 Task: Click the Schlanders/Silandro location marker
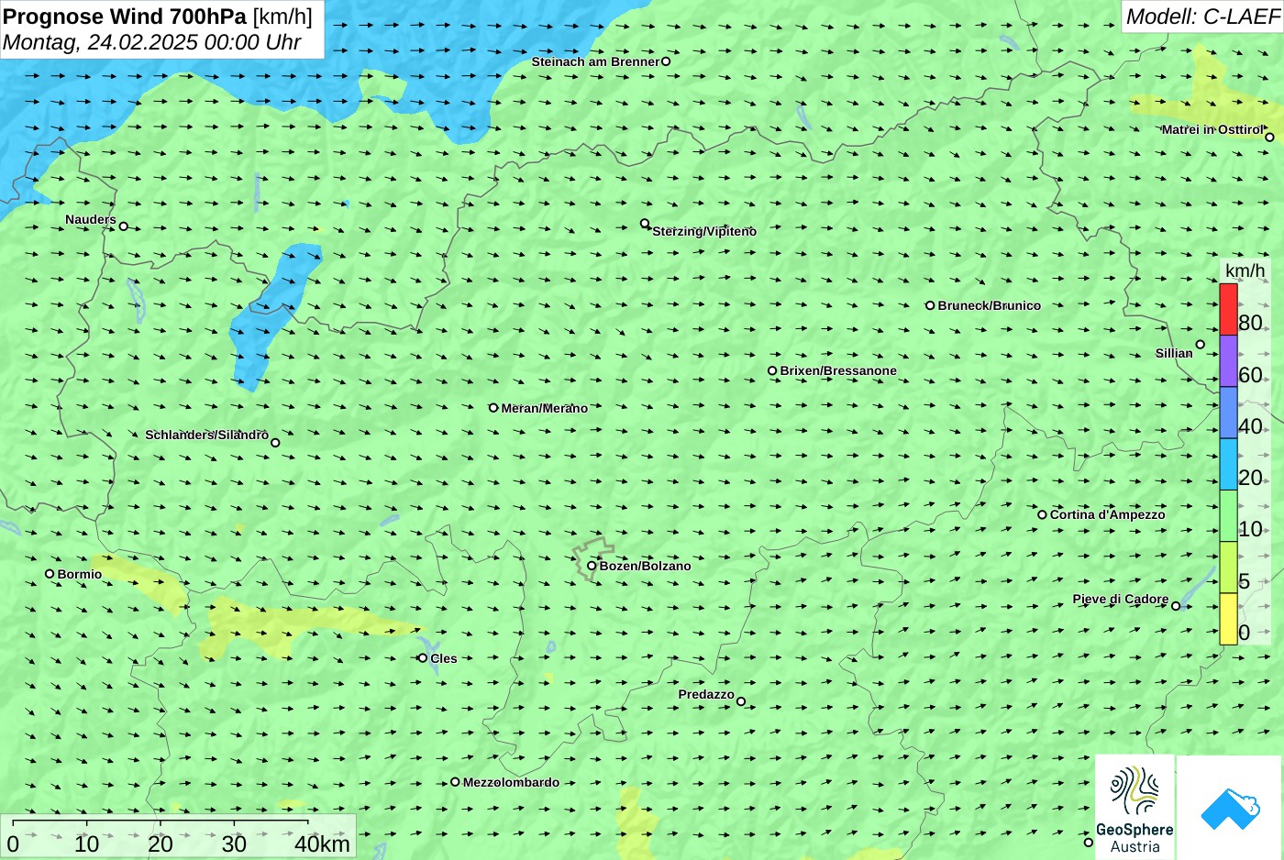(x=275, y=443)
